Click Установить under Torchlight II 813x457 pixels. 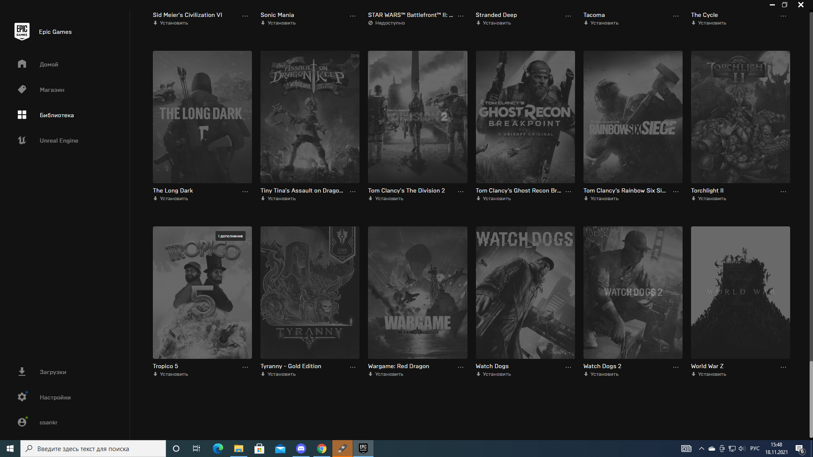(711, 198)
